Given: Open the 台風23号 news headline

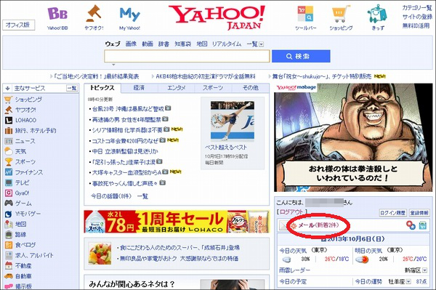Looking at the screenshot, I should click(128, 109).
